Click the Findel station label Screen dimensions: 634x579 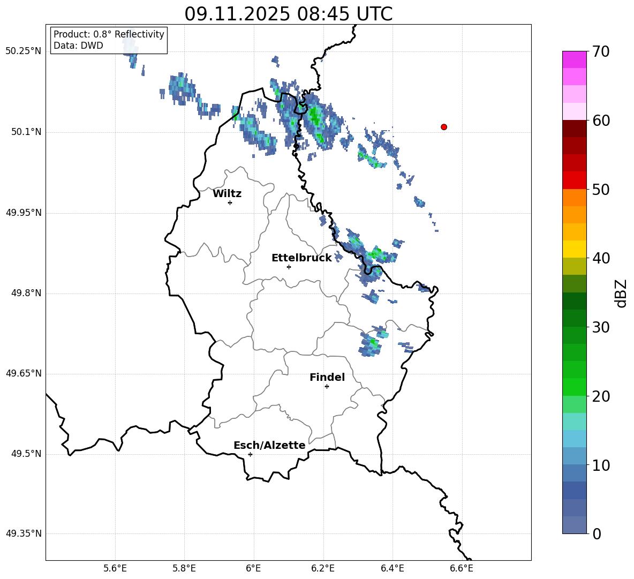327,377
